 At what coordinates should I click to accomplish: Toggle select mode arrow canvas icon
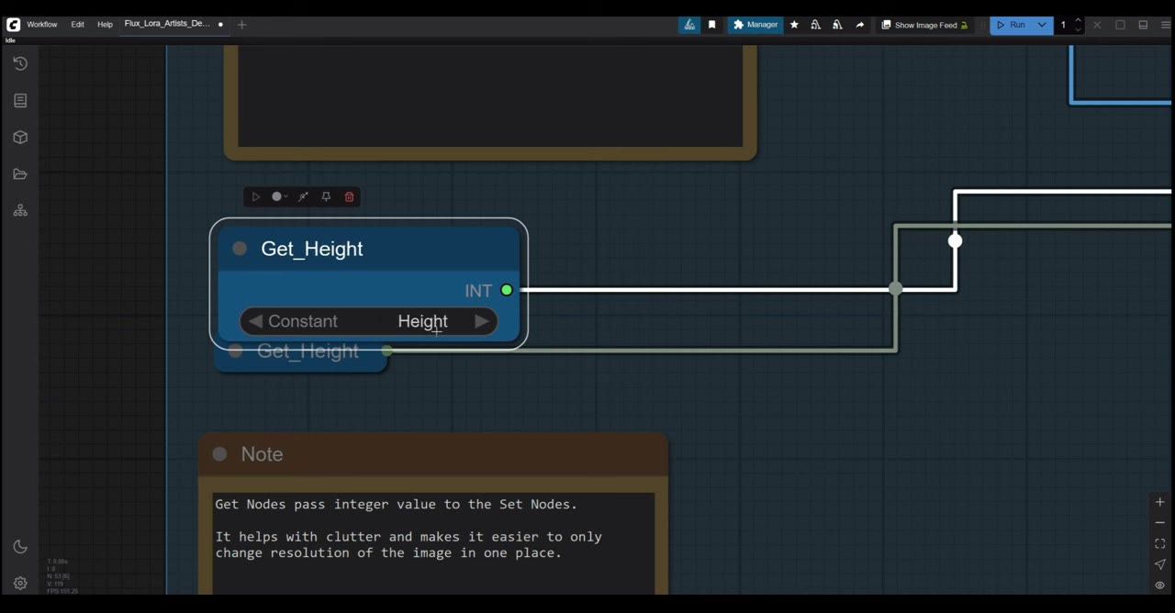[1159, 564]
